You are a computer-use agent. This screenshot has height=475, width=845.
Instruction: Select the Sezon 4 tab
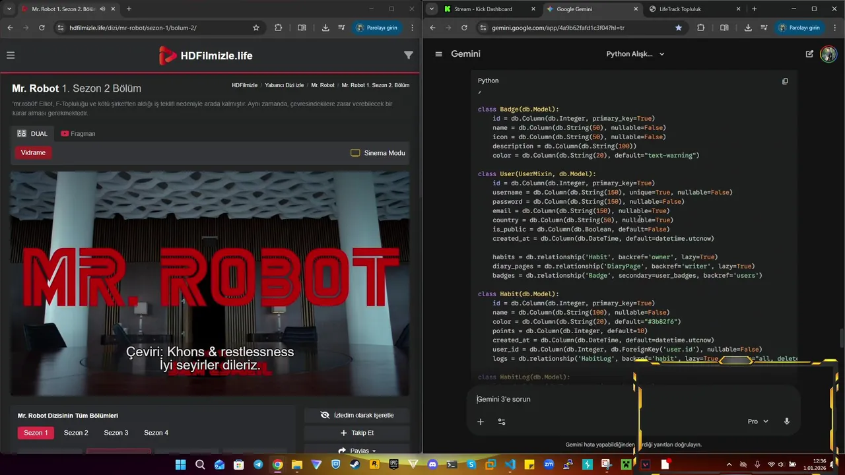(156, 433)
